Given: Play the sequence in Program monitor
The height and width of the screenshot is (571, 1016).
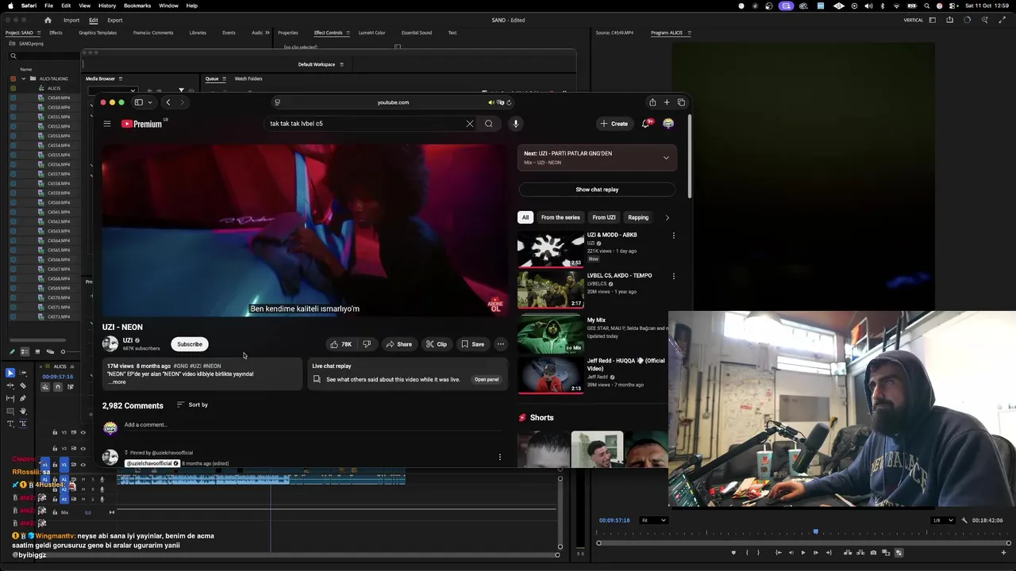Looking at the screenshot, I should (x=803, y=553).
